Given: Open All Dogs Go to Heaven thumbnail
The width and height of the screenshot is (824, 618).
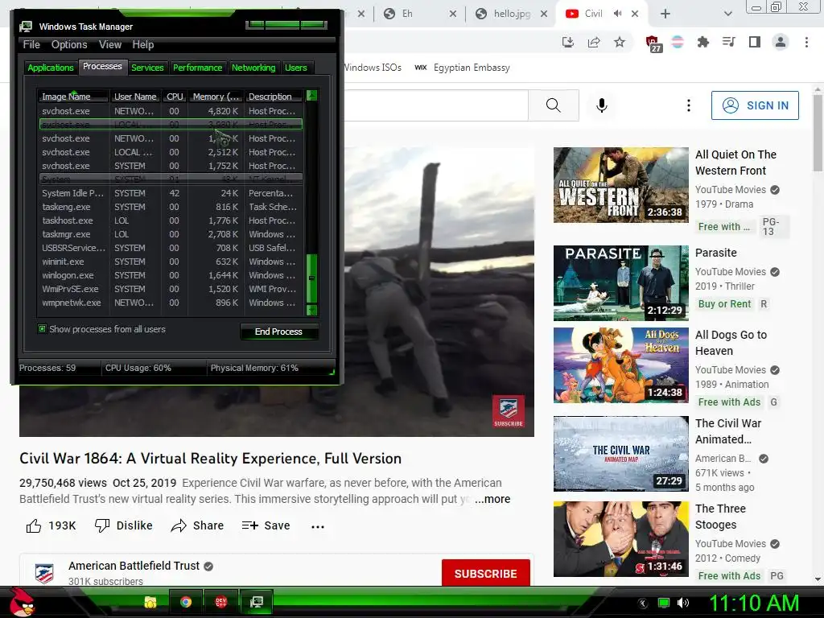Looking at the screenshot, I should (620, 365).
